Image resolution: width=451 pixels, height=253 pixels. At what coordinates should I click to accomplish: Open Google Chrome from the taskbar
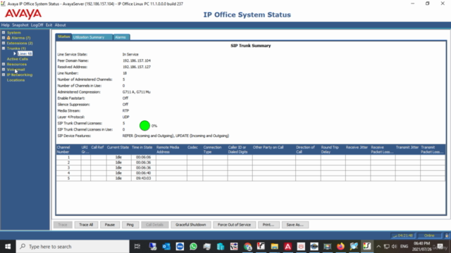coord(247,247)
